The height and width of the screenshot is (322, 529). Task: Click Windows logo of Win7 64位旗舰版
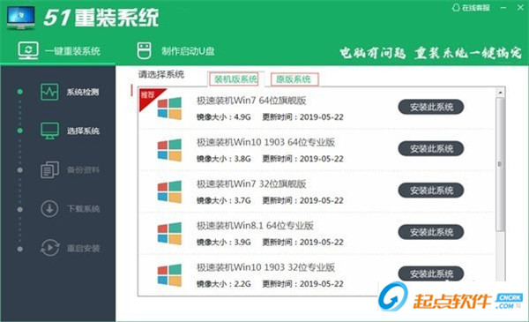click(x=169, y=109)
